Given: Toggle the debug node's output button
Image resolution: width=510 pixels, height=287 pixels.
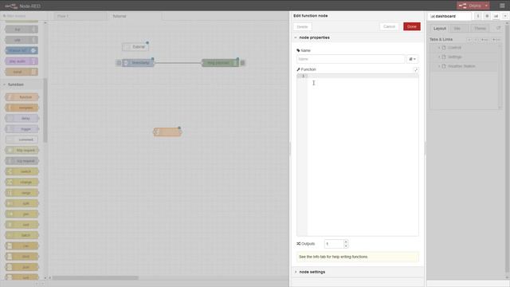Looking at the screenshot, I should pyautogui.click(x=242, y=63).
